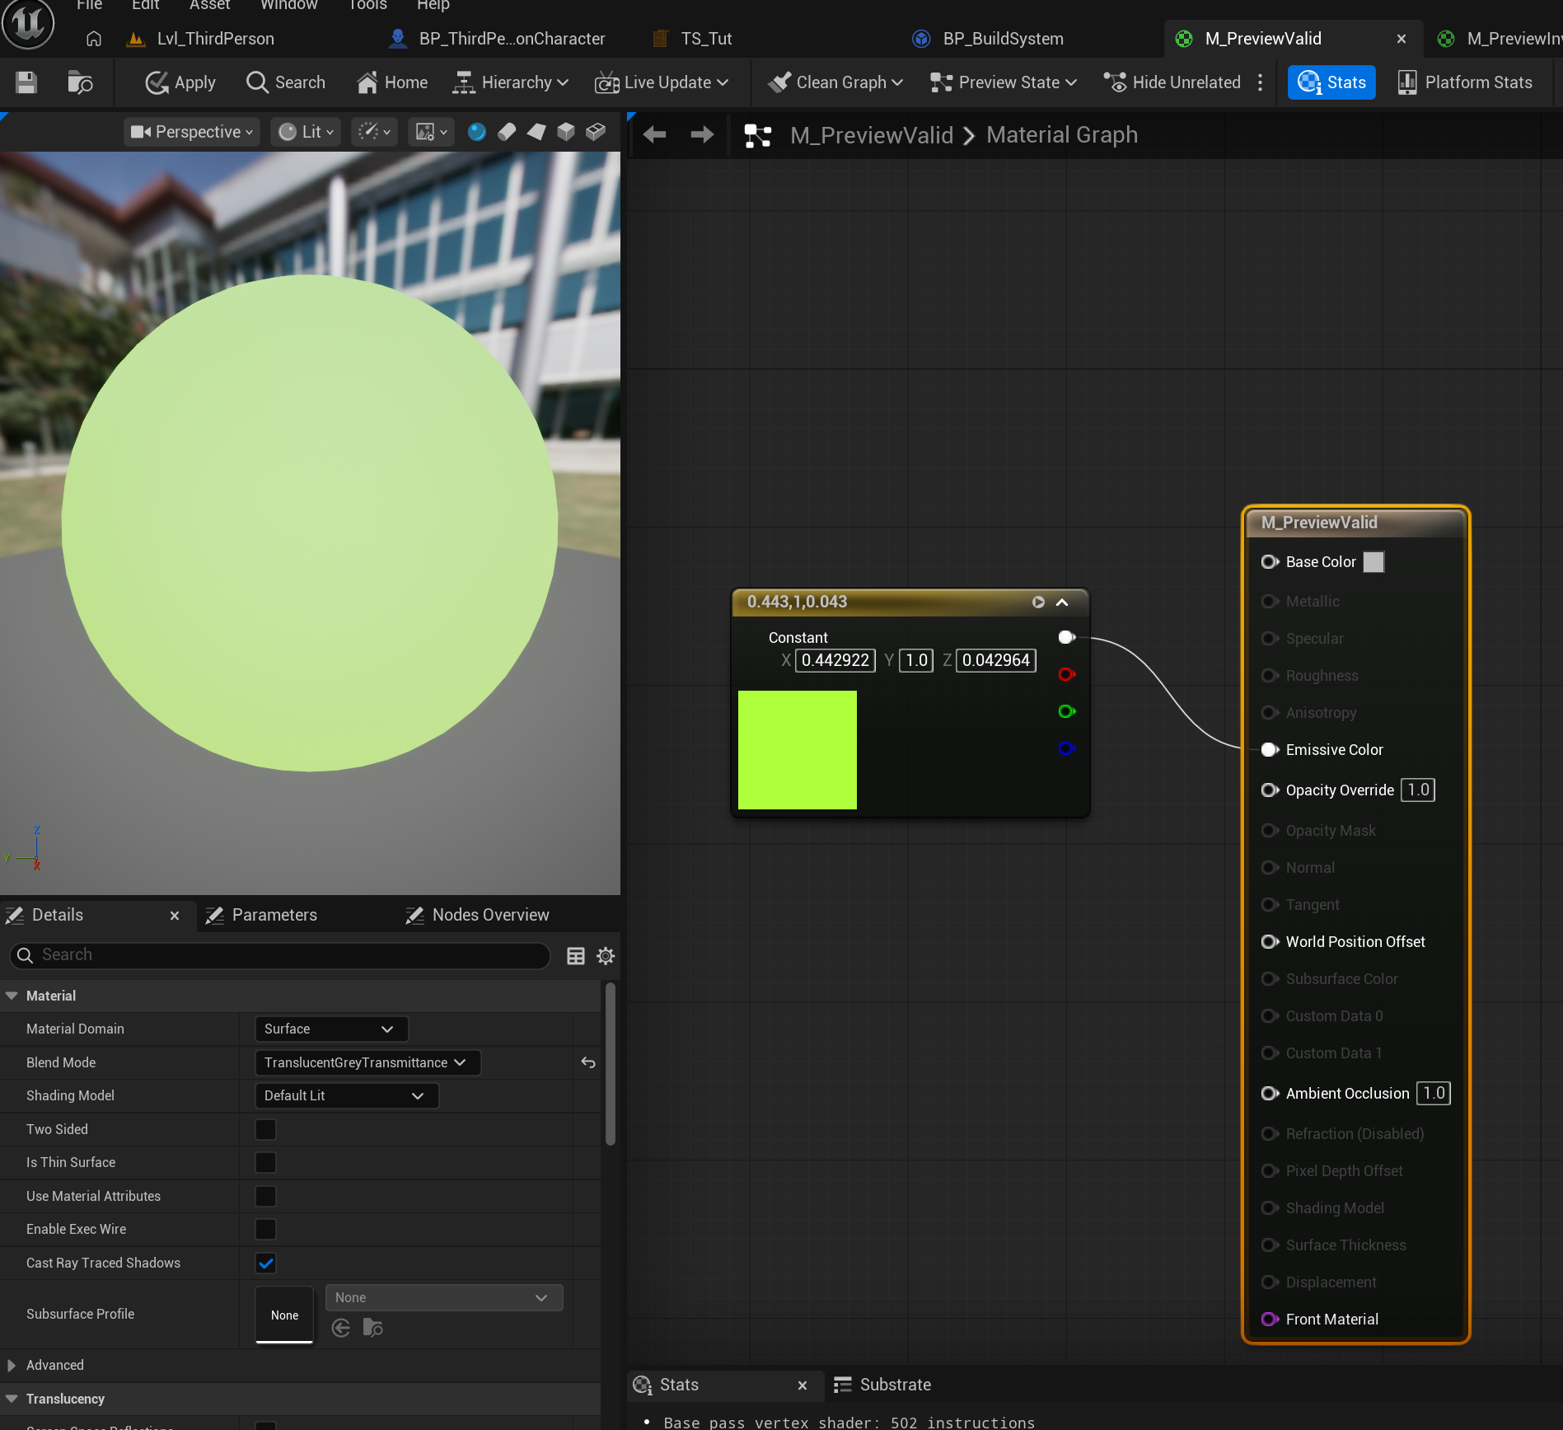Image resolution: width=1563 pixels, height=1430 pixels.
Task: Click the green color swatch in node
Action: 797,750
